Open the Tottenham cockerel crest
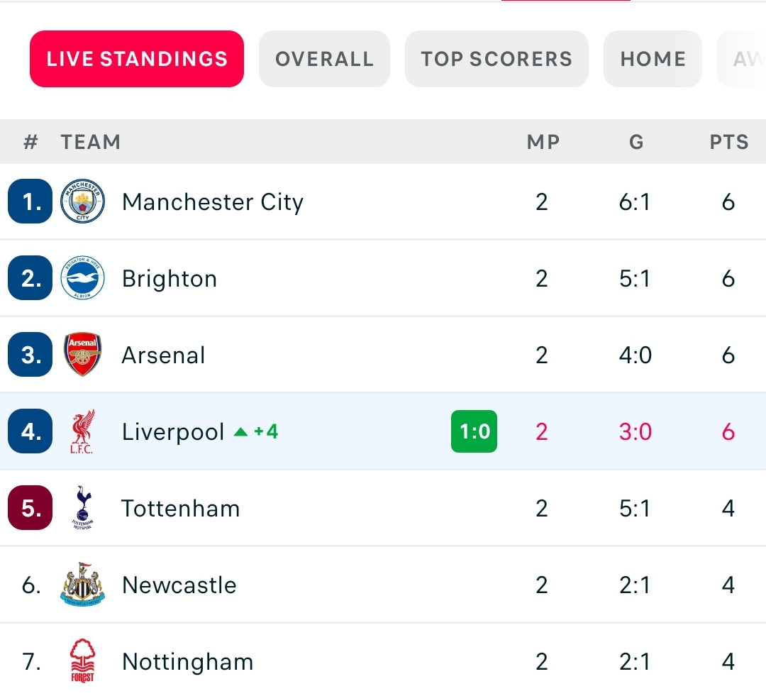The image size is (766, 696). click(82, 507)
